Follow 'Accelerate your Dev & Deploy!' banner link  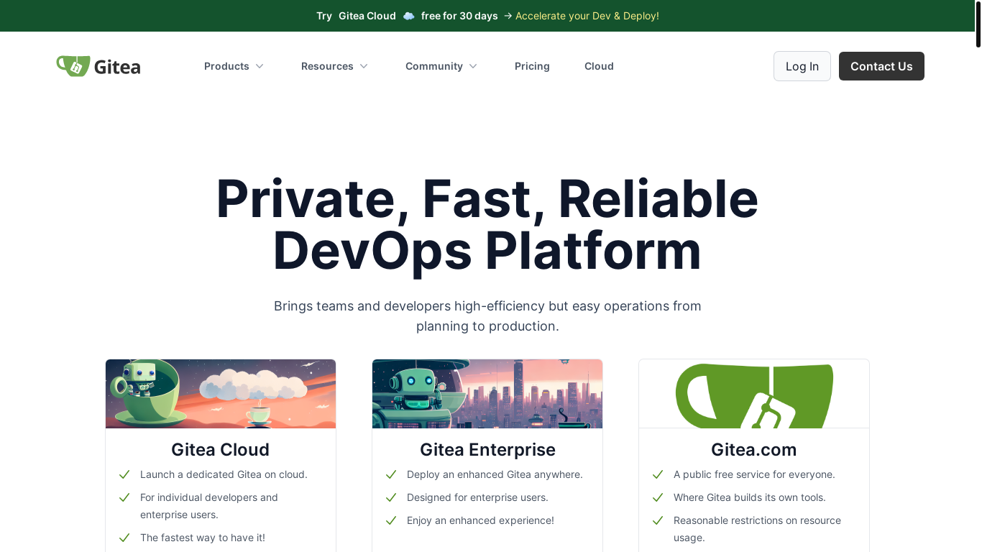pyautogui.click(x=587, y=16)
